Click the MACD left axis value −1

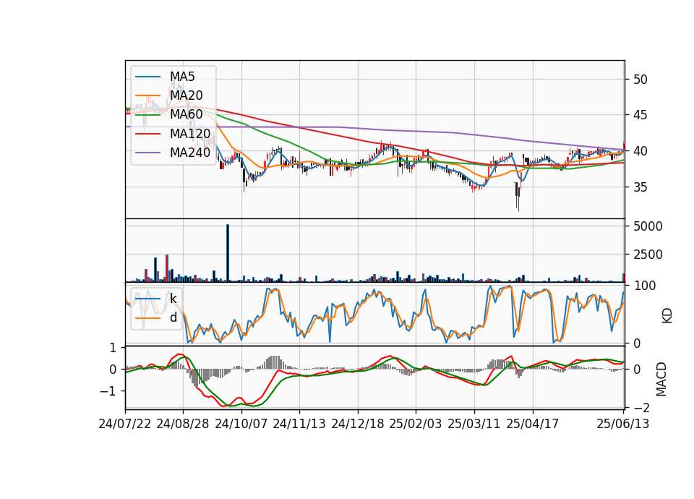point(108,391)
